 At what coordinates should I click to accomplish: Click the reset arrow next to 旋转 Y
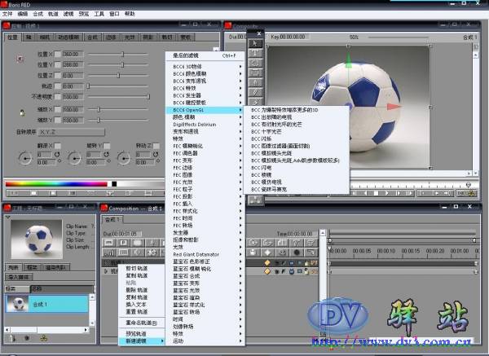point(106,154)
